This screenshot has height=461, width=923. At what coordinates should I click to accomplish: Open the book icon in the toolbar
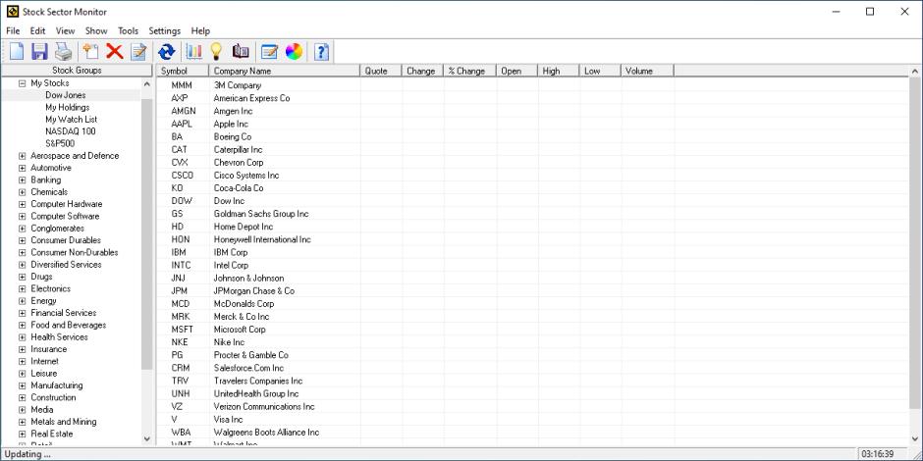coord(241,52)
